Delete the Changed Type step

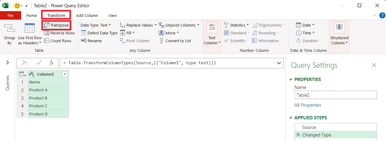pyautogui.click(x=298, y=135)
